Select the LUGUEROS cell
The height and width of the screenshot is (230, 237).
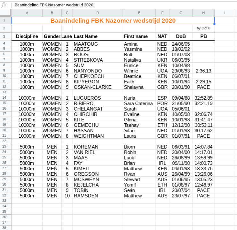click(98, 98)
